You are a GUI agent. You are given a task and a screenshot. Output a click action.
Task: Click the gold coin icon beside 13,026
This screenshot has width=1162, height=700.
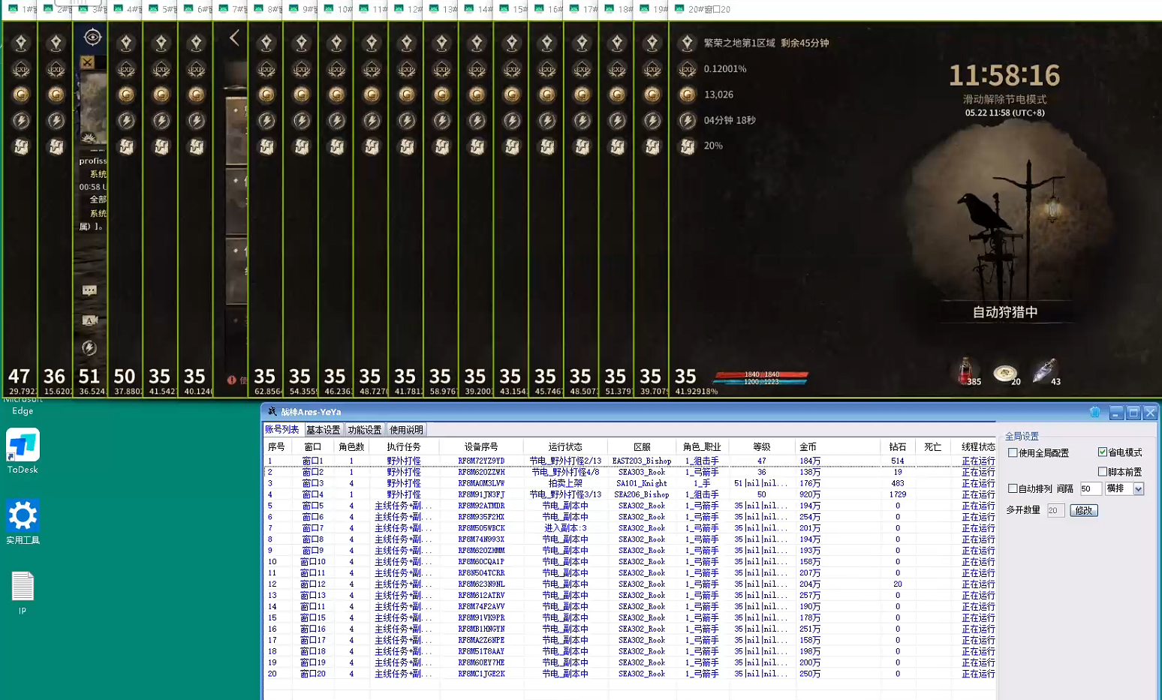[687, 95]
